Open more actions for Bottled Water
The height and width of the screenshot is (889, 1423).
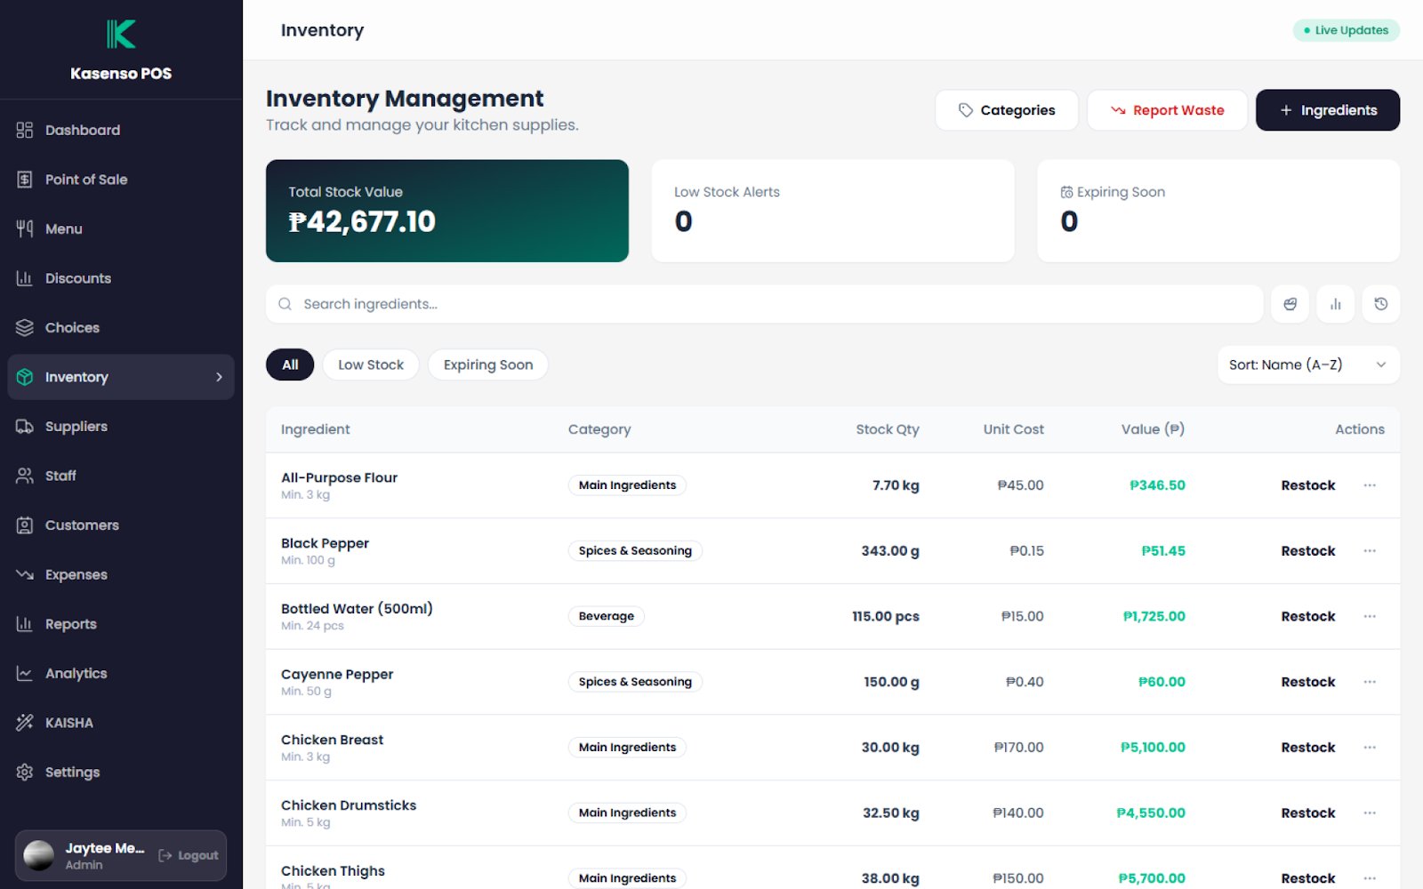click(x=1370, y=616)
